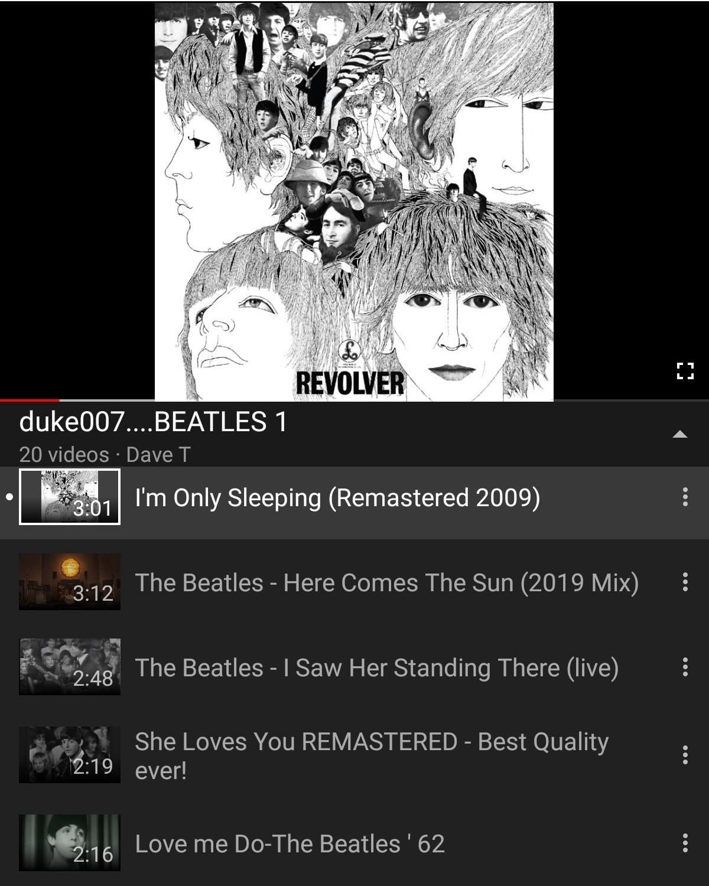Click the red video progress bar
The width and height of the screenshot is (709, 886).
point(30,400)
